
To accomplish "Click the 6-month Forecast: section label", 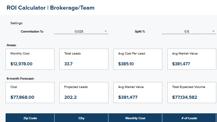I will coord(20,79).
